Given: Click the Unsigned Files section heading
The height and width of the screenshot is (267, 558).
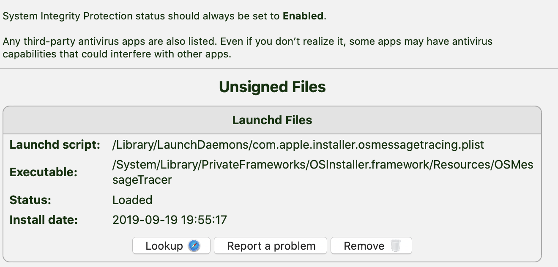Looking at the screenshot, I should (x=272, y=87).
